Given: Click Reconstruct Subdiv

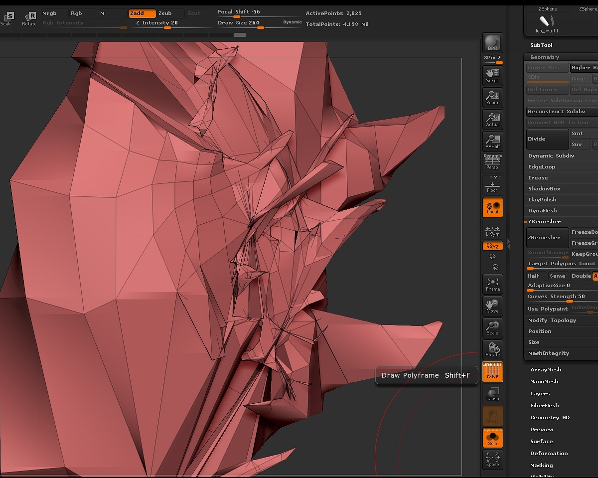Looking at the screenshot, I should pyautogui.click(x=562, y=112).
